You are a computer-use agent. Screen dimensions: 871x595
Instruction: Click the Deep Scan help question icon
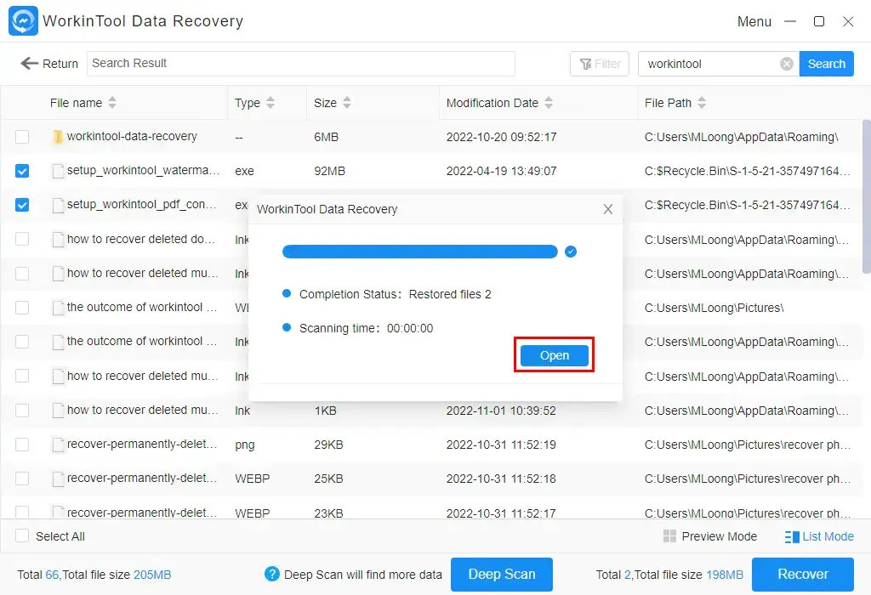point(271,574)
